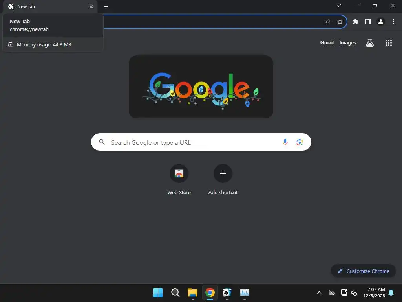Open Customize Chrome
This screenshot has width=402, height=302.
[x=363, y=271]
